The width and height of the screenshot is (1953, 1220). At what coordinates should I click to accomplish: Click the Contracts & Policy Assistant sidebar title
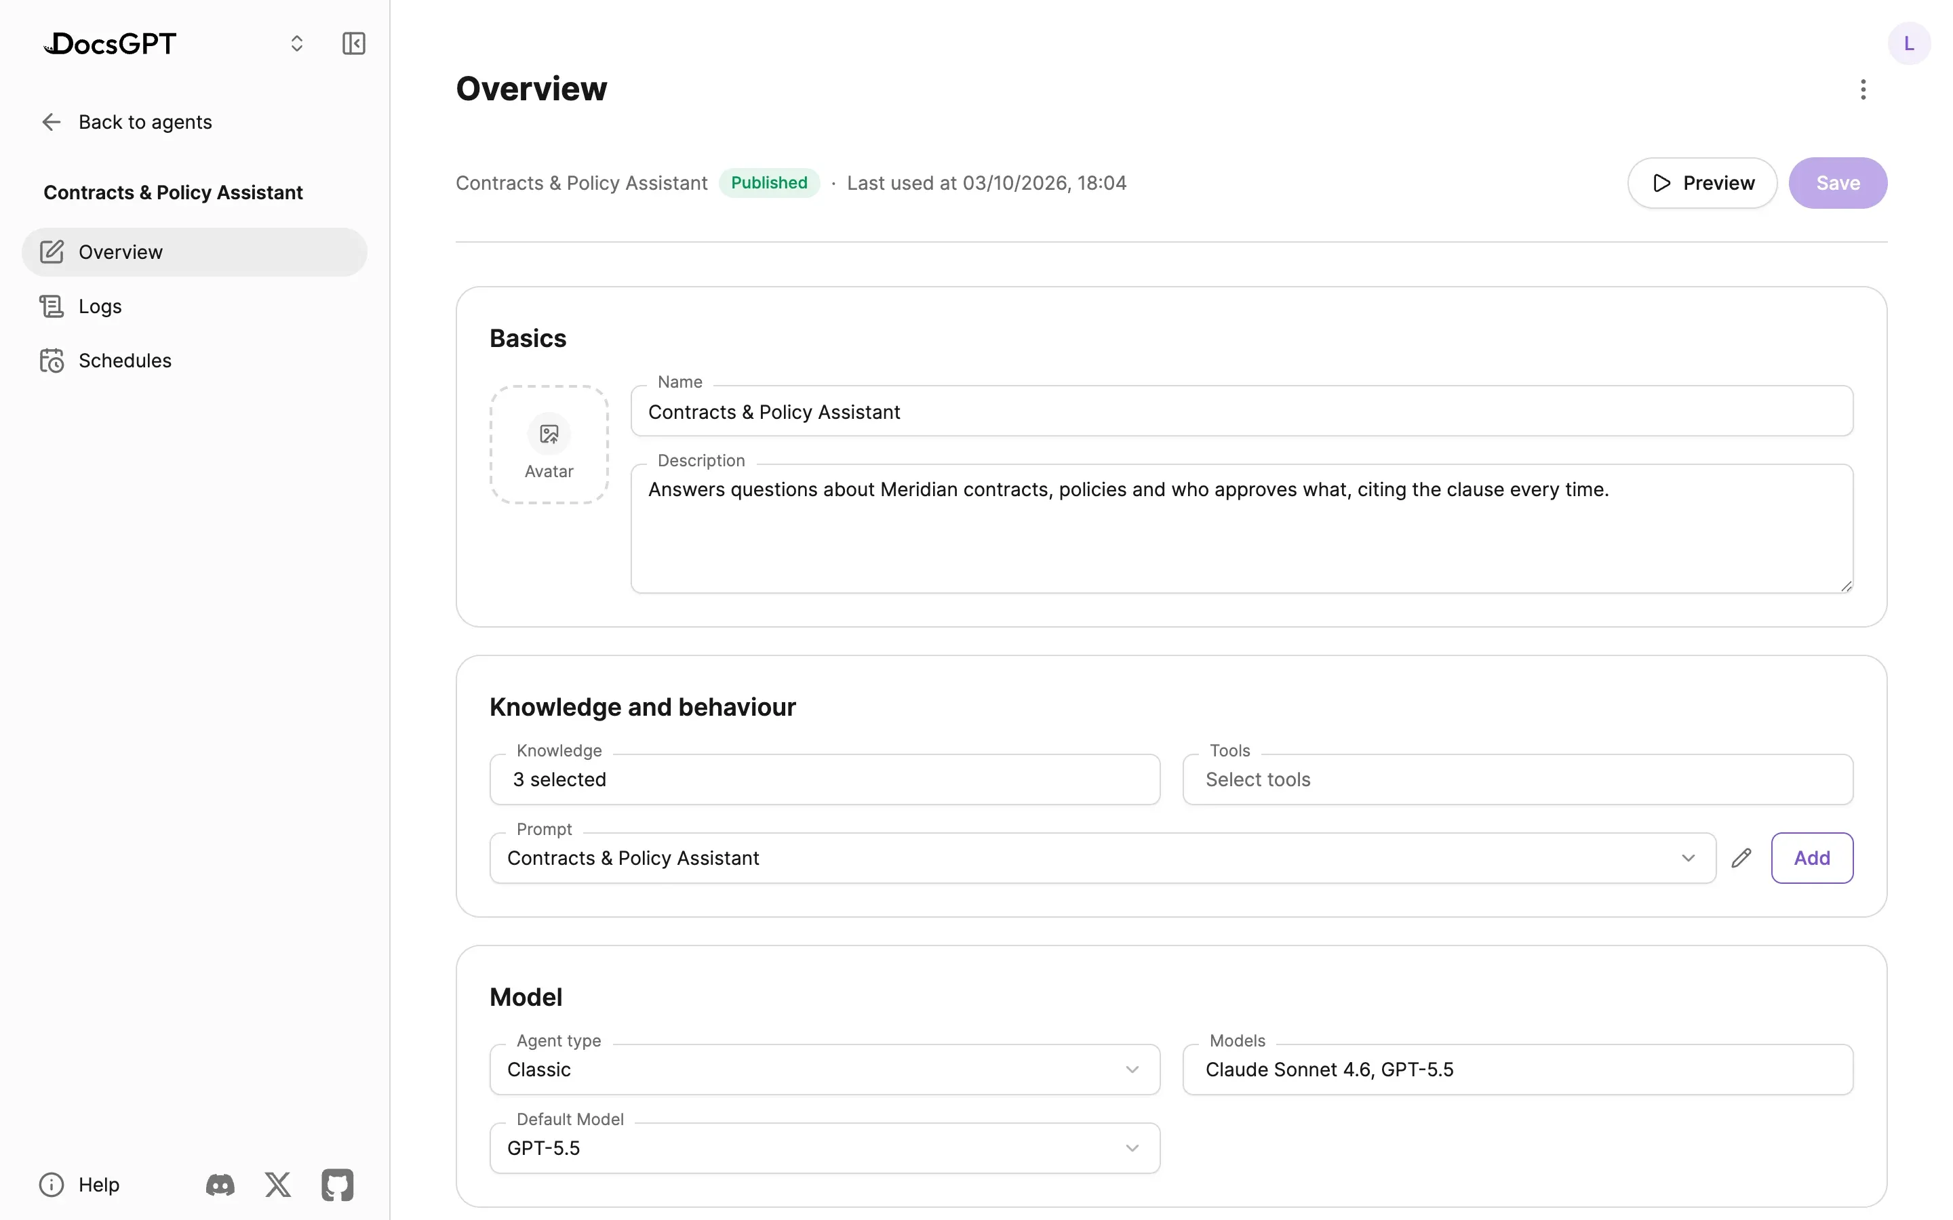coord(173,192)
